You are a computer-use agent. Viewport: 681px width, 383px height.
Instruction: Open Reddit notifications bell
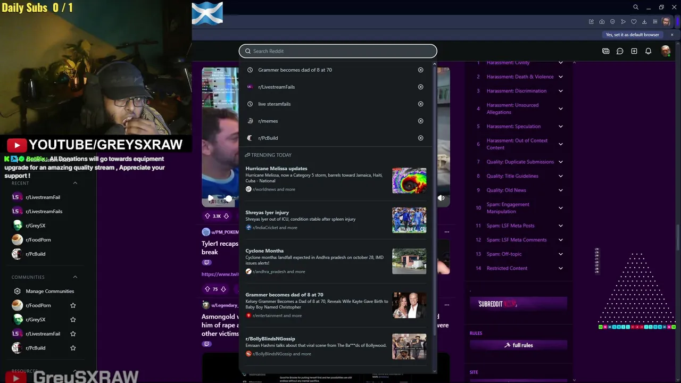(x=648, y=51)
